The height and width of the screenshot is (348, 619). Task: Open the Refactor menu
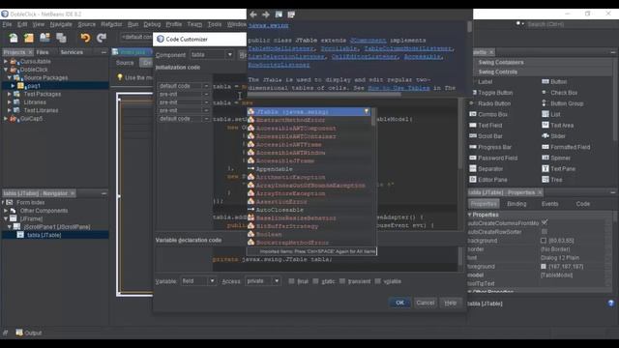111,24
